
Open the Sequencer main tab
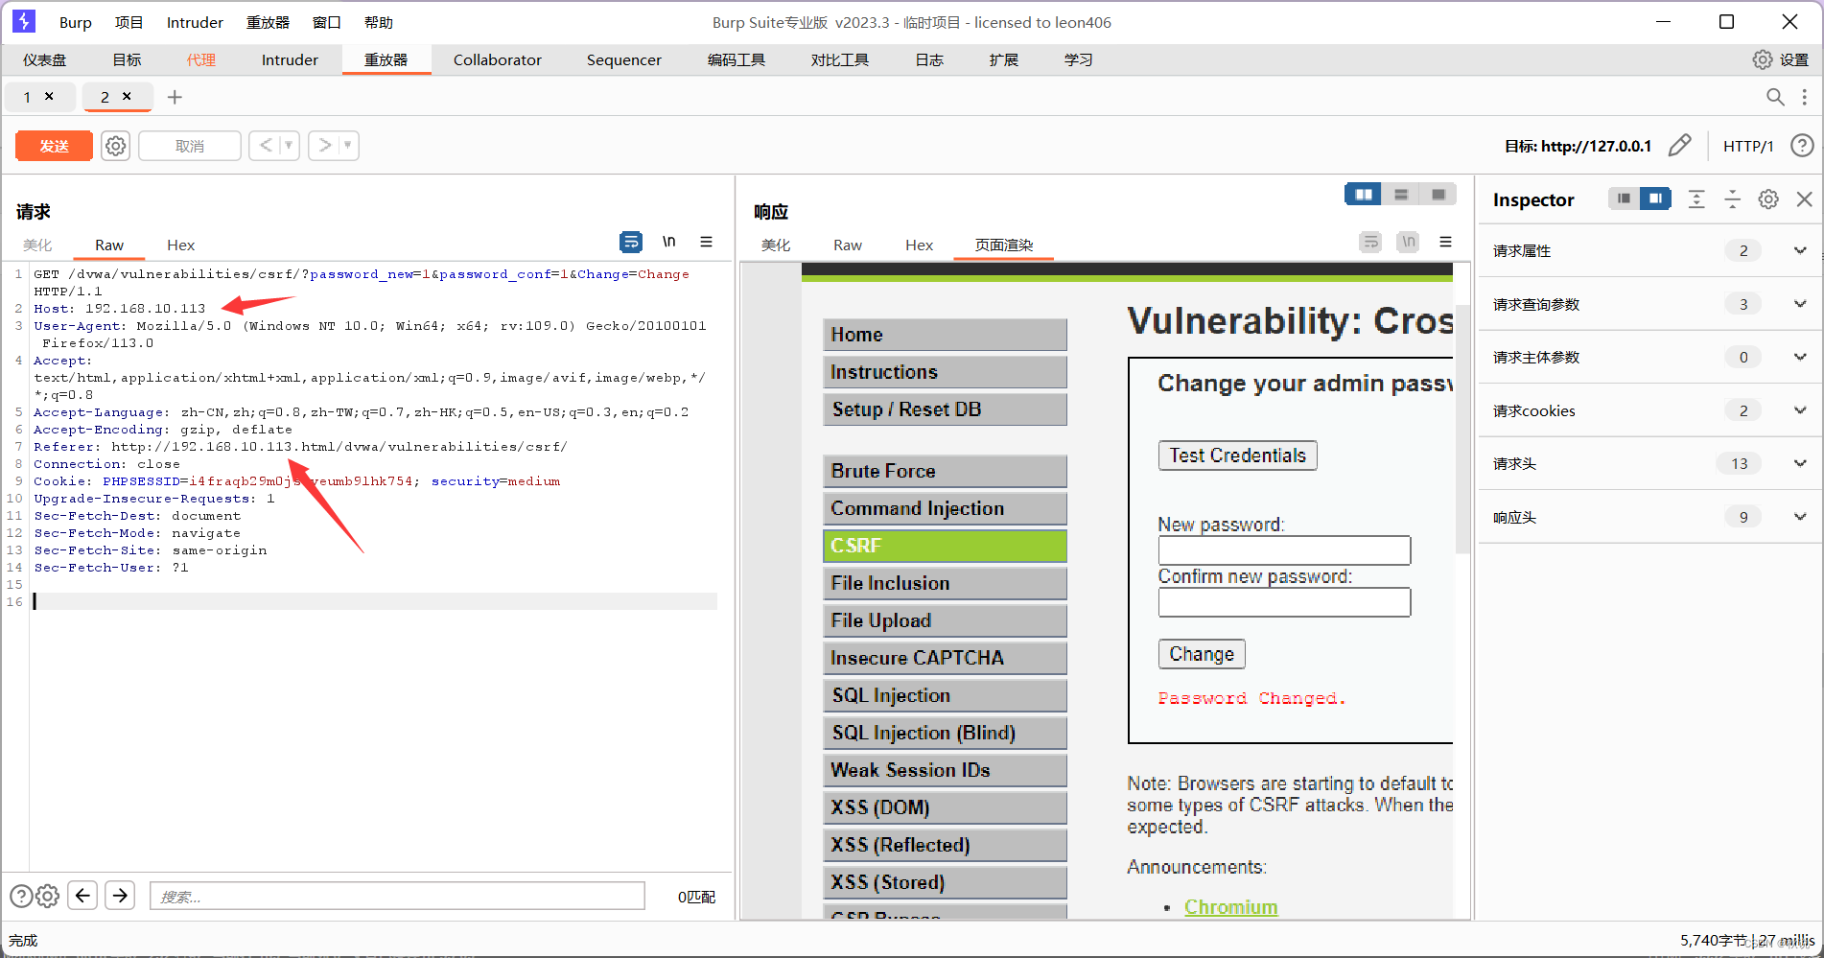623,59
